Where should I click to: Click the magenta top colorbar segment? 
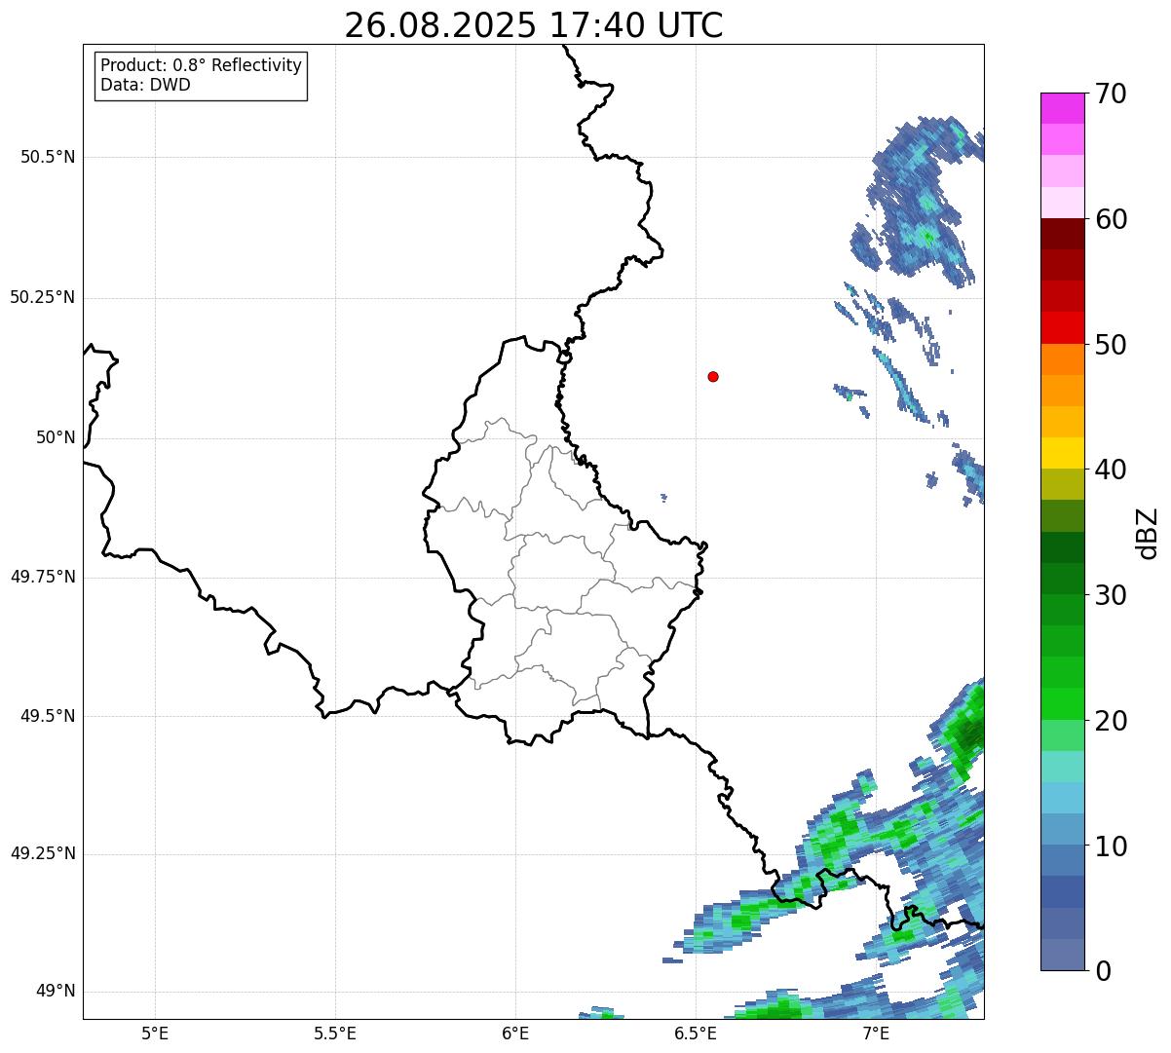coord(1062,108)
